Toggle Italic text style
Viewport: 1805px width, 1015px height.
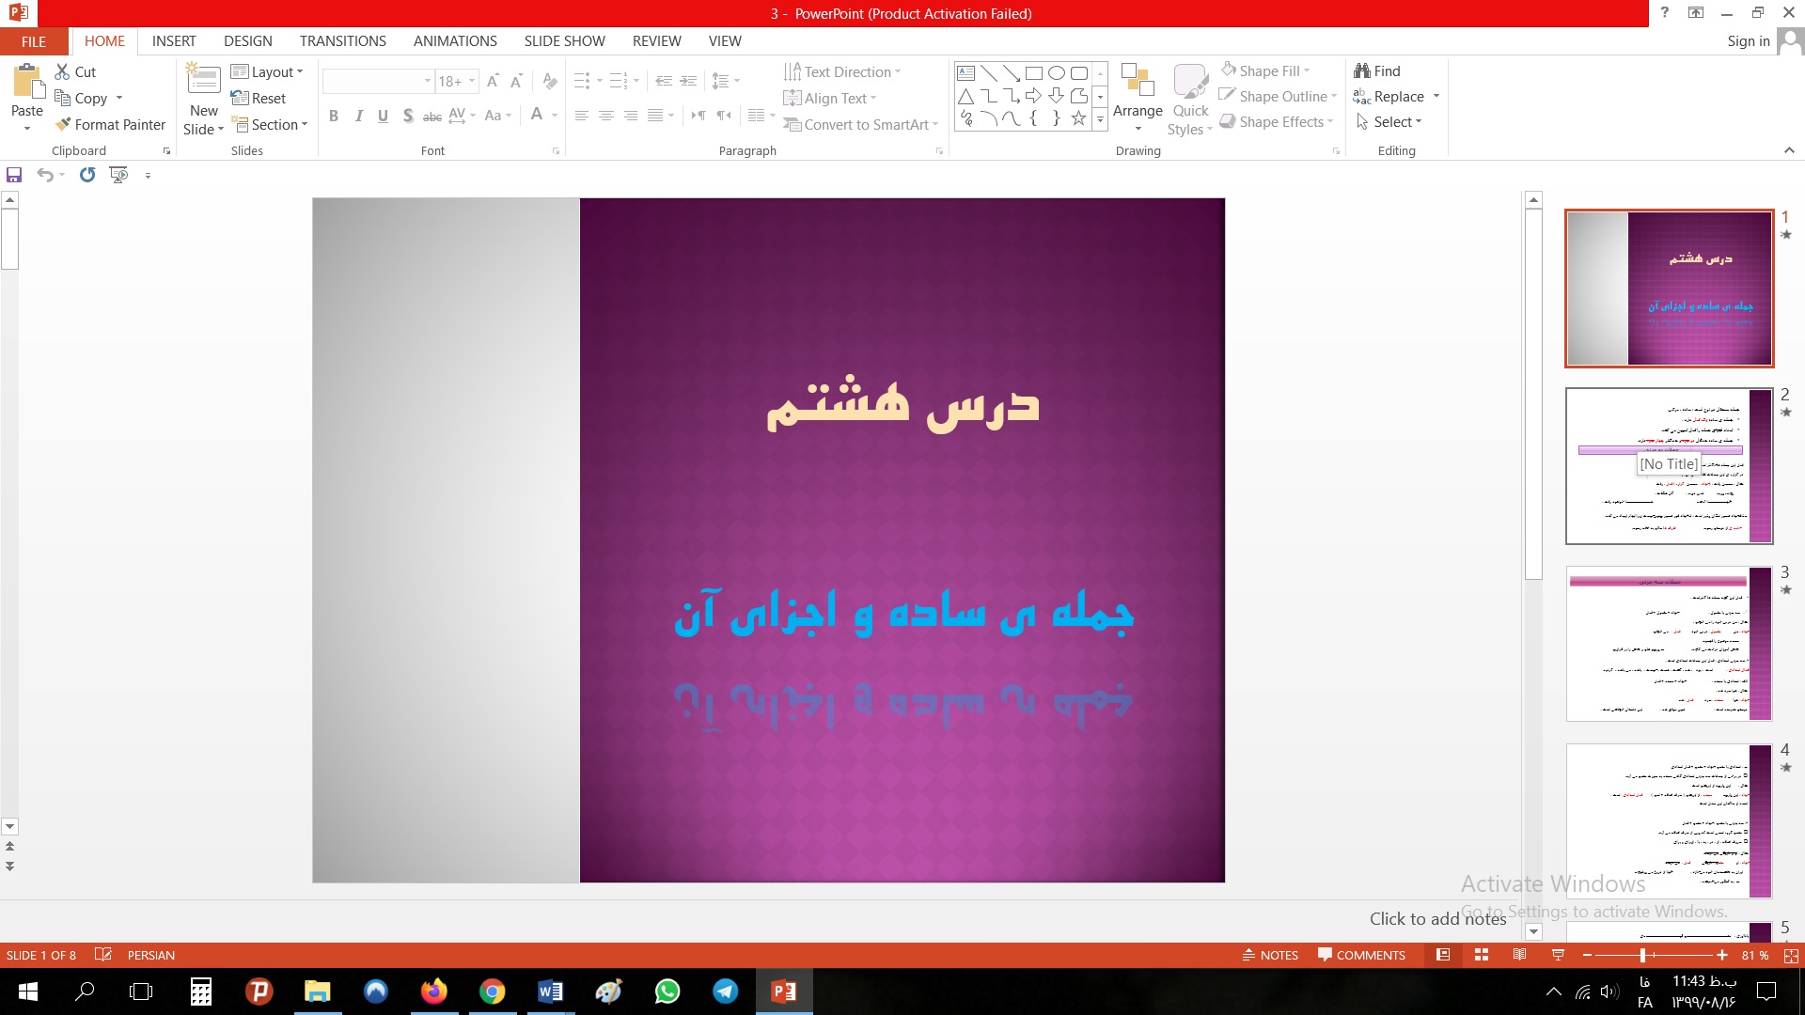(x=358, y=116)
